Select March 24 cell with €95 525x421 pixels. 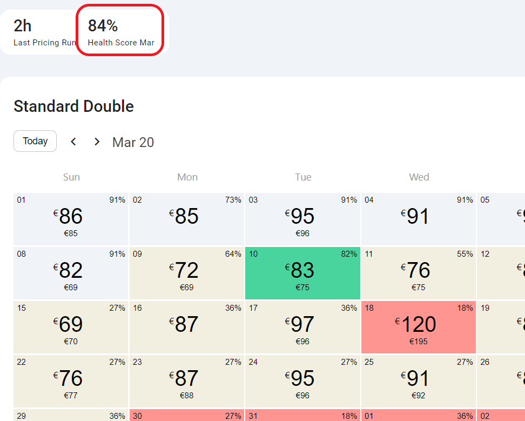coord(302,381)
